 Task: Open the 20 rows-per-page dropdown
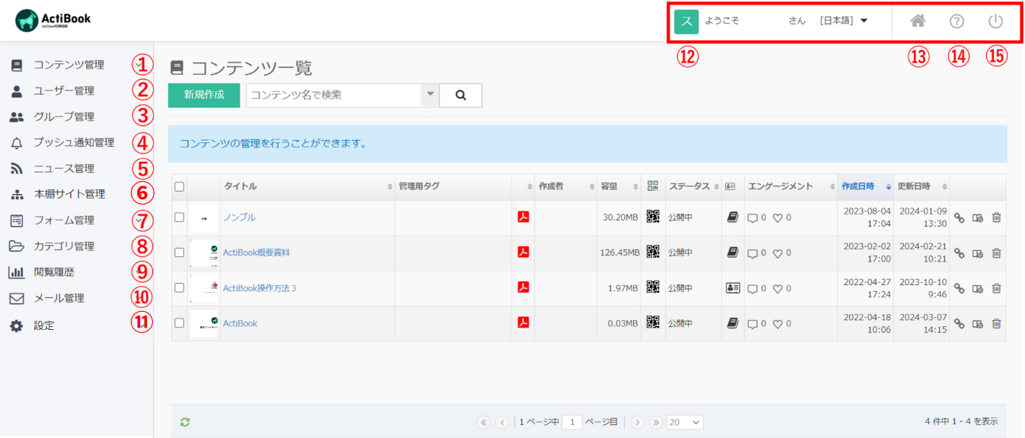685,422
